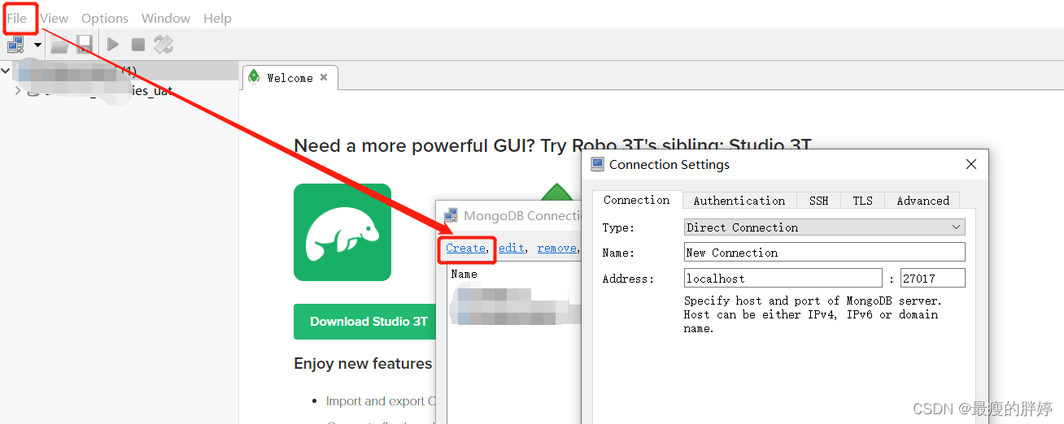The height and width of the screenshot is (424, 1064).
Task: Collapse the top connection tree node
Action: coord(7,71)
